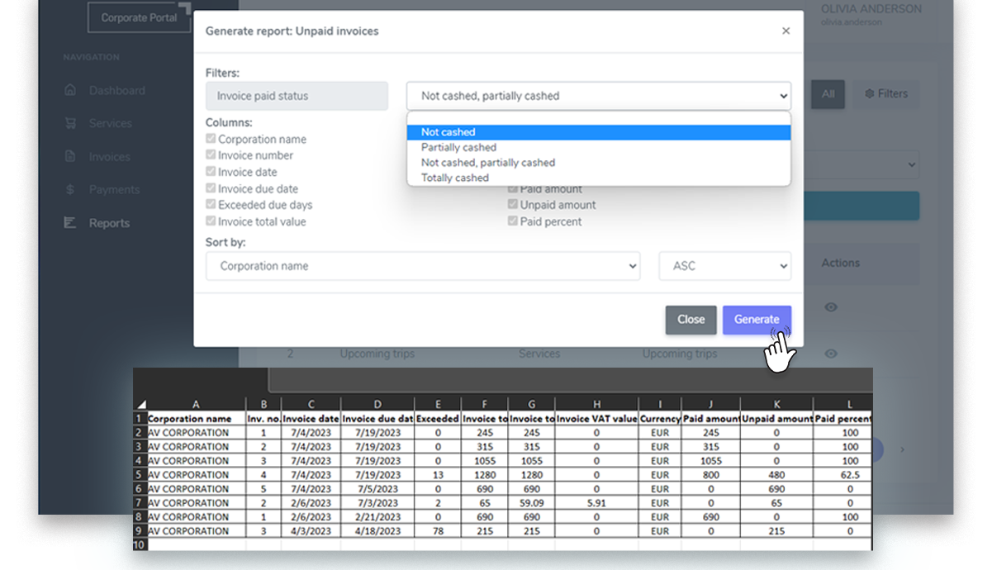The width and height of the screenshot is (992, 570).
Task: Open the Invoice paid status dropdown
Action: click(x=598, y=96)
